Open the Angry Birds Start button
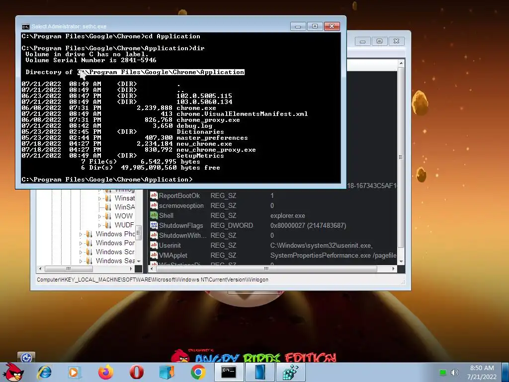The width and height of the screenshot is (509, 382). [x=13, y=372]
